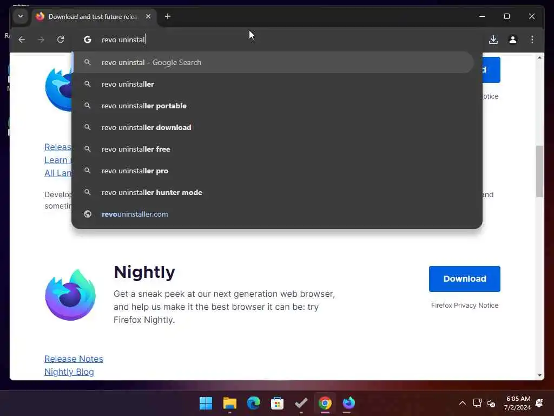Click the network icon in system tray
Screen dimensions: 554x416
coord(477,403)
